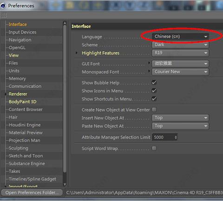
Task: Select the Takes category
Action: (14, 171)
